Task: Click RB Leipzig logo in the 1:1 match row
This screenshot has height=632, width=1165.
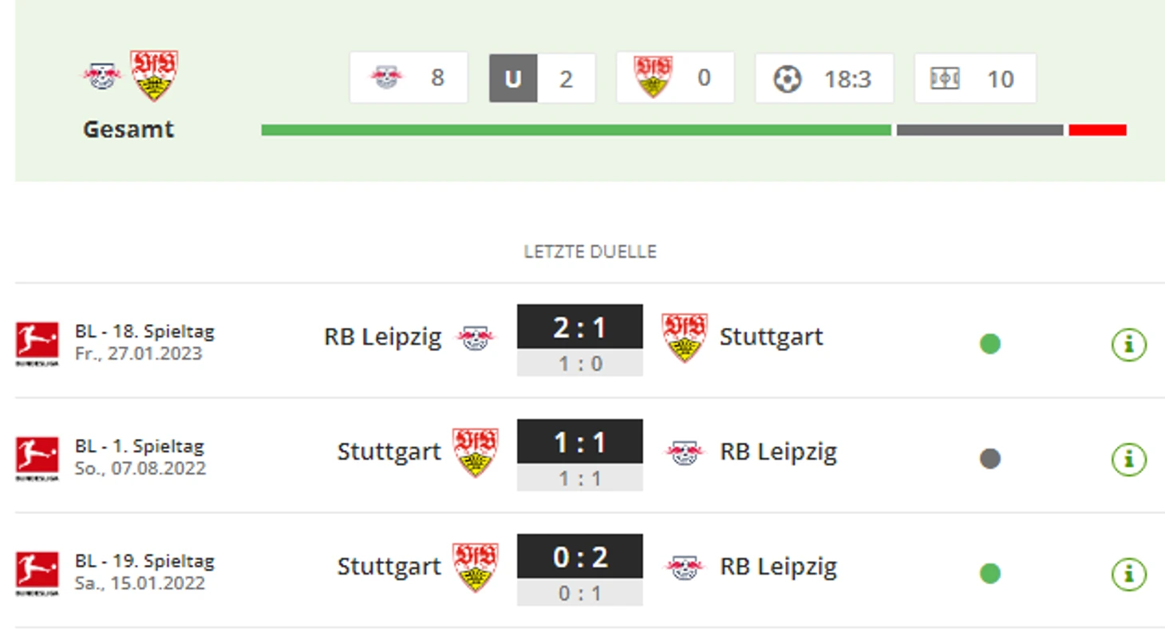Action: pyautogui.click(x=685, y=452)
